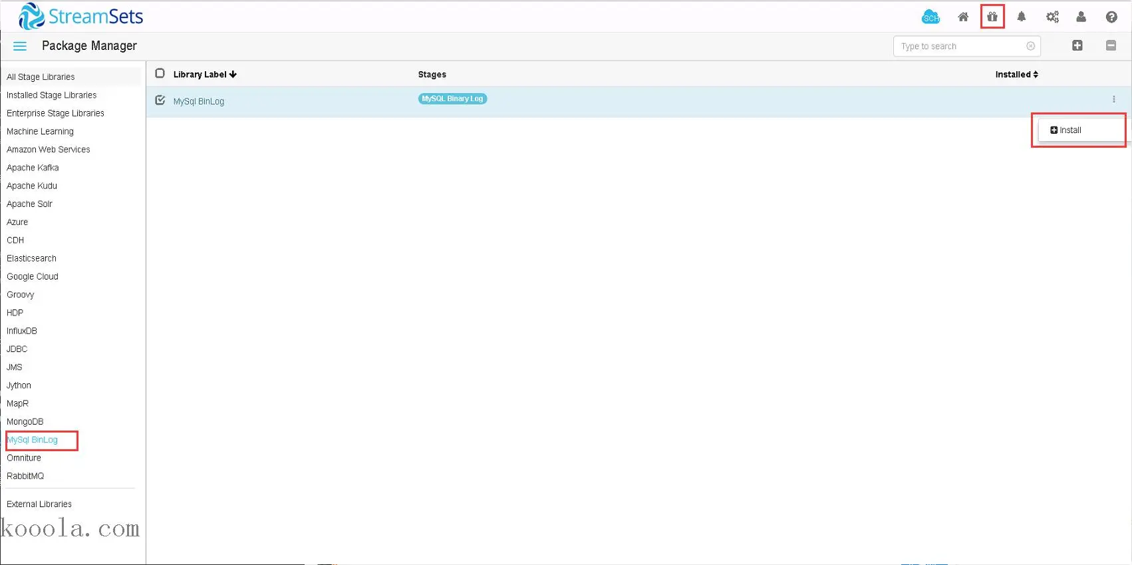Screen dimensions: 1132x565
Task: Uncheck the MySql BinLog row checkbox
Action: coord(160,100)
